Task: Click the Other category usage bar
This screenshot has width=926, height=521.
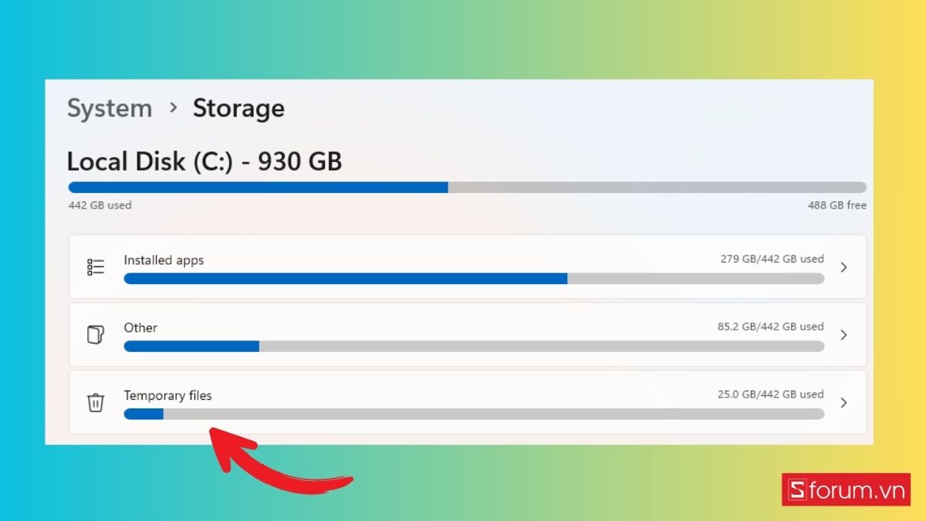Action: click(474, 347)
